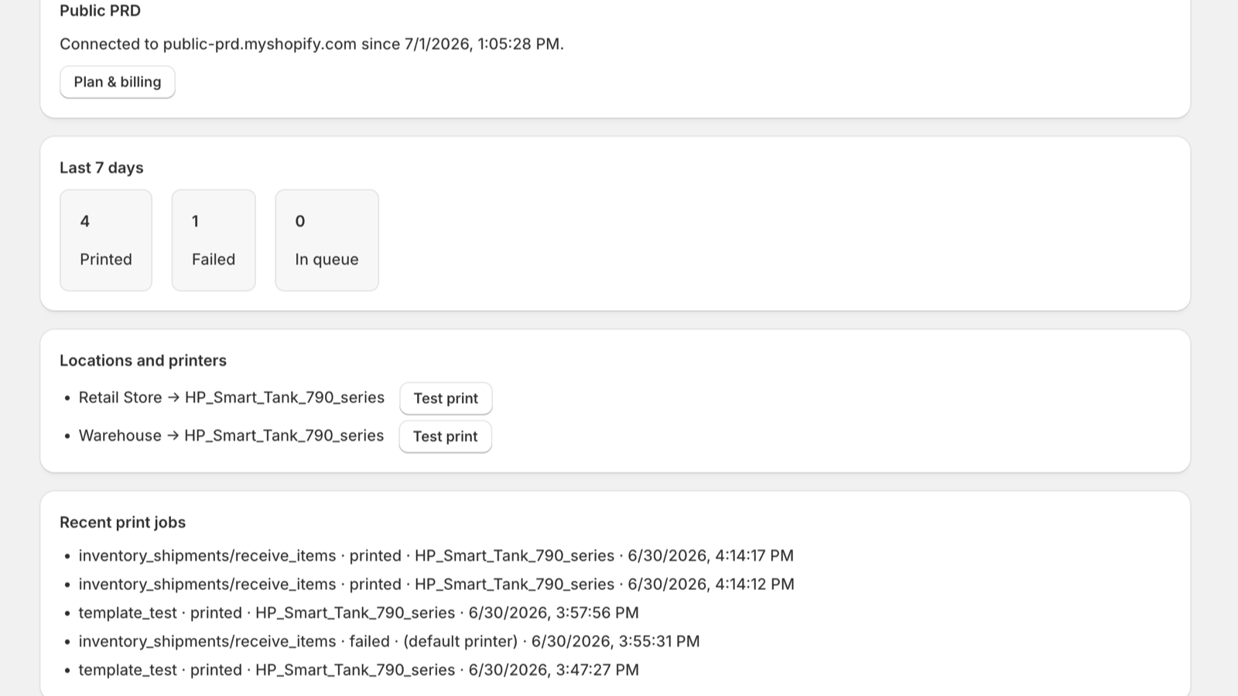Select the print job at 4:14:17 PM
The image size is (1238, 696).
click(x=436, y=555)
